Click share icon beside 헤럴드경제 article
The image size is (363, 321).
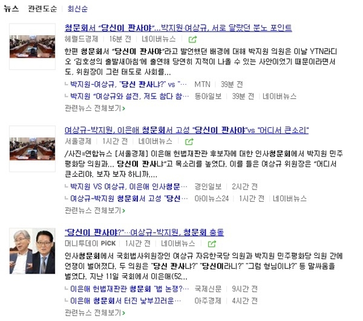point(192,39)
